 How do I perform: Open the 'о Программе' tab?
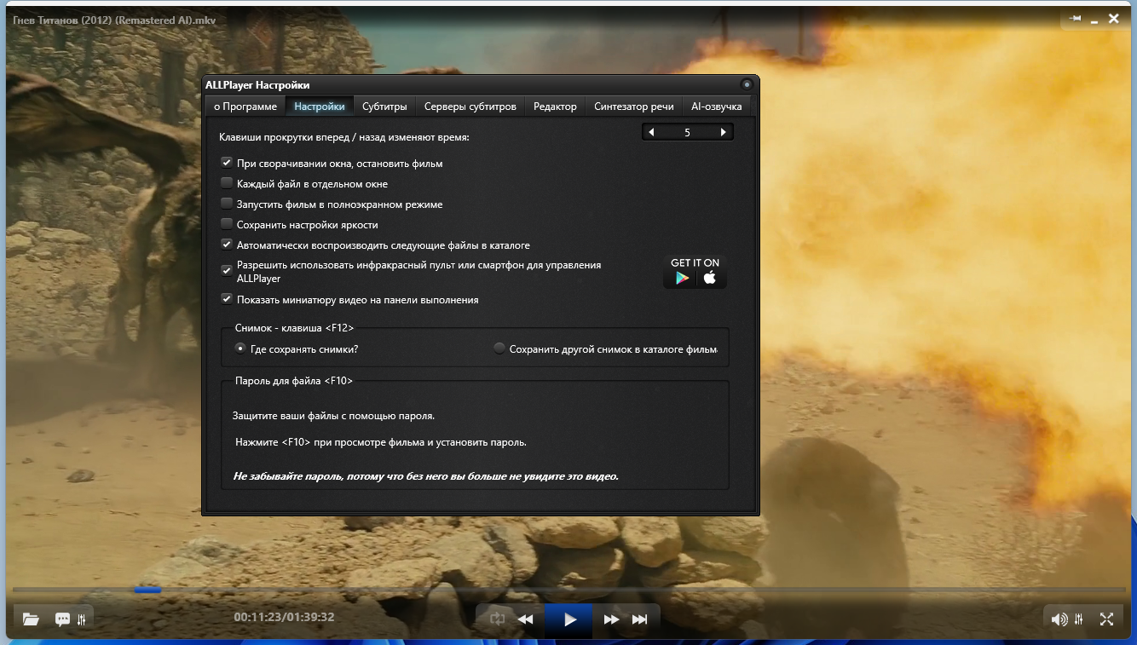245,107
